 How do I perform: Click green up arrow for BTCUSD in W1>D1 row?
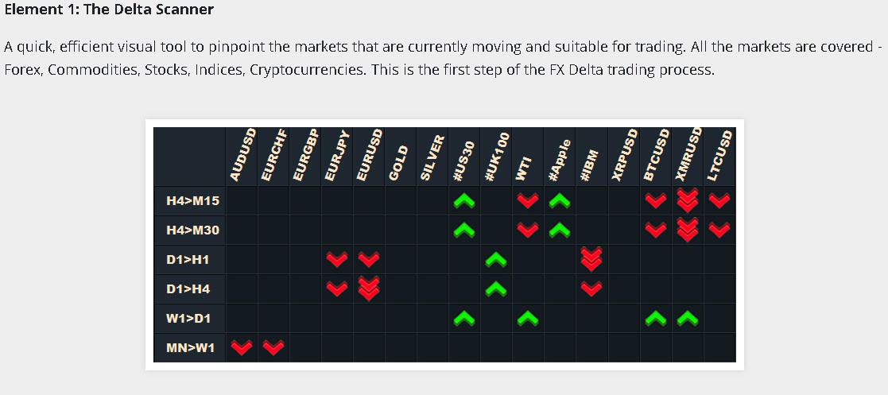coord(656,318)
